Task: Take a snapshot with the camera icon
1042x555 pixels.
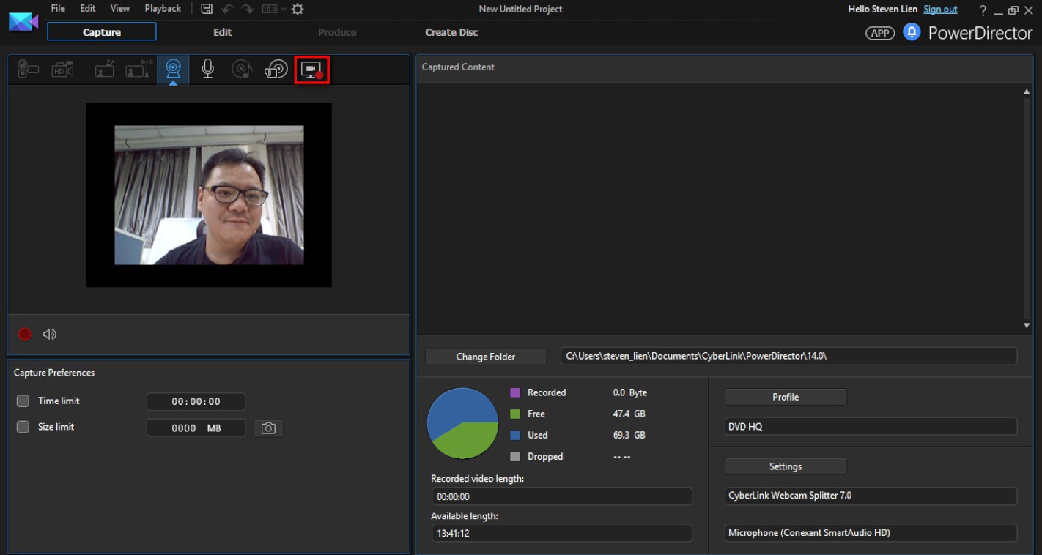Action: point(268,428)
